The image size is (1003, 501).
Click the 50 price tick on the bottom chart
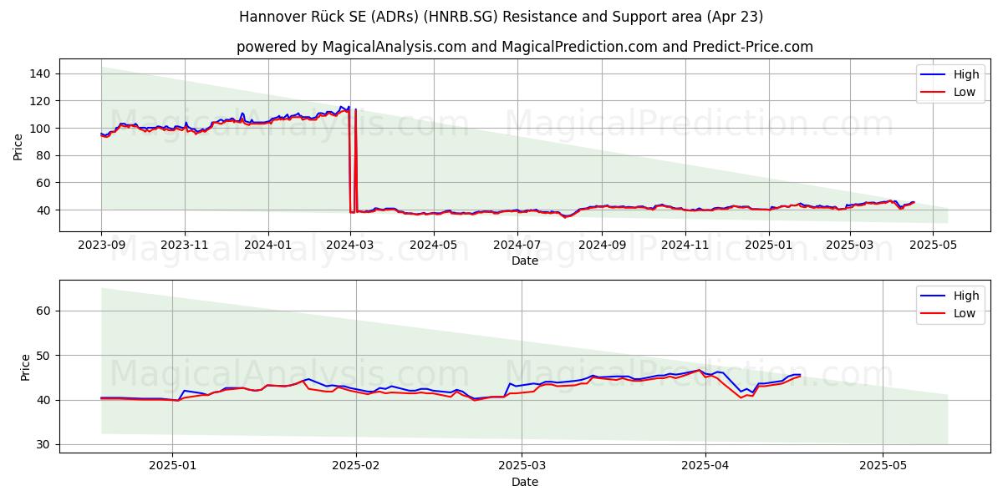point(43,356)
